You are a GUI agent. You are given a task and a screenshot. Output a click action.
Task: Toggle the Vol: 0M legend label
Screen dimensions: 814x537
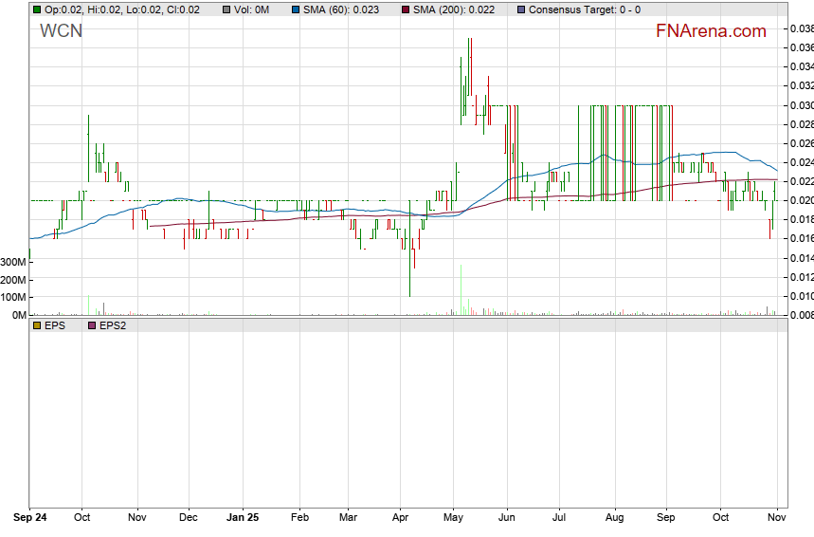250,9
